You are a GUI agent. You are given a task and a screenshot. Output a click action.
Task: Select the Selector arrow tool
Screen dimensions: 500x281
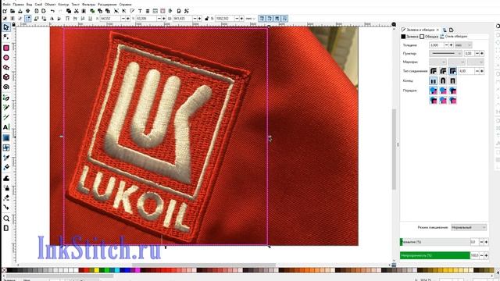point(6,27)
